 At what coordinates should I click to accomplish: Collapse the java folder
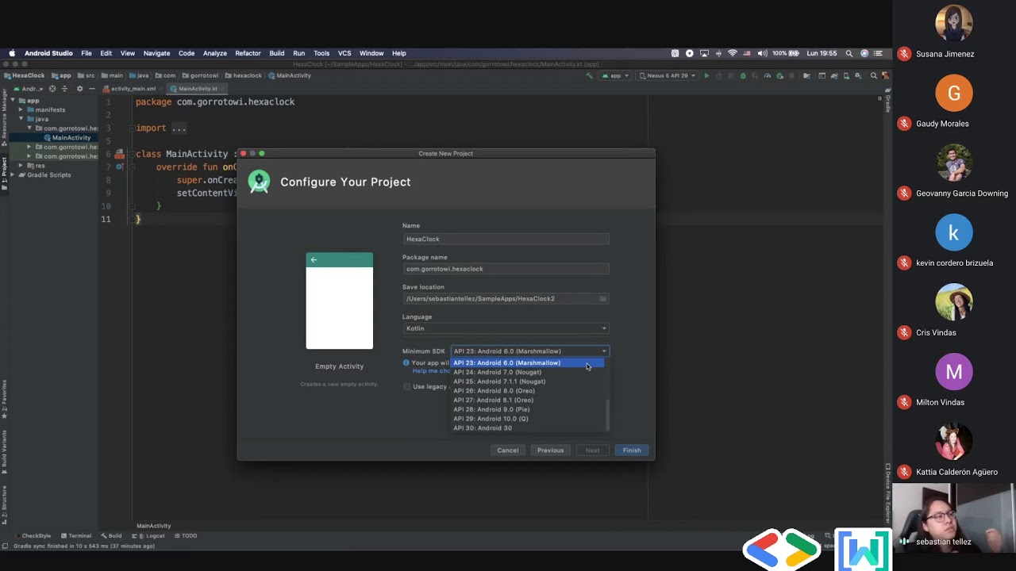[22, 119]
